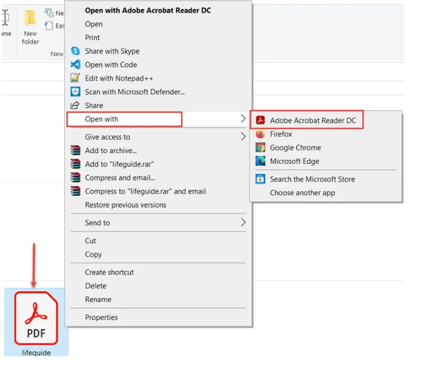
Task: Select the Share menu entry
Action: pos(158,105)
